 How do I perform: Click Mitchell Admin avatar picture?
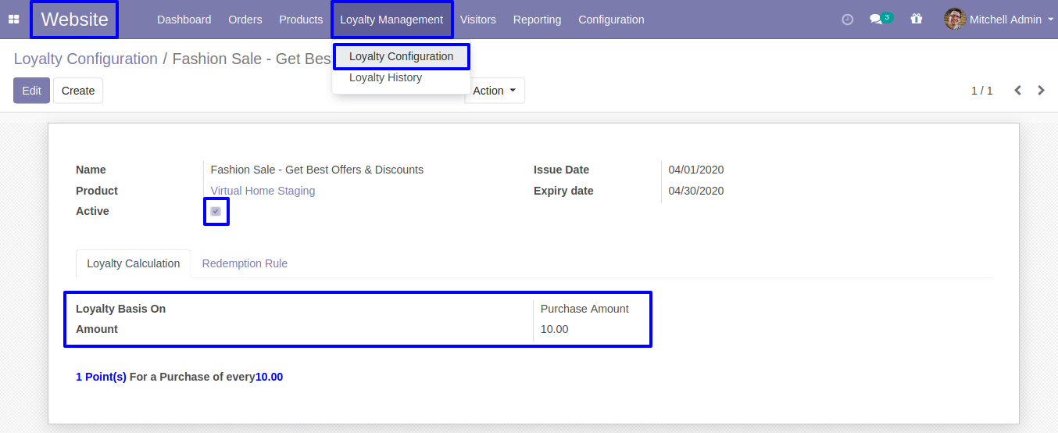(954, 20)
